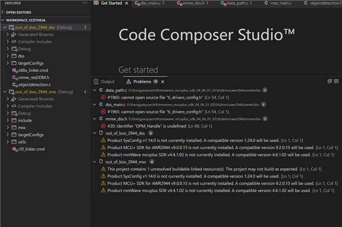Select dss mmWave mcuplus SDK v4.4.1.02 warning
The image size is (342, 227).
click(x=216, y=154)
